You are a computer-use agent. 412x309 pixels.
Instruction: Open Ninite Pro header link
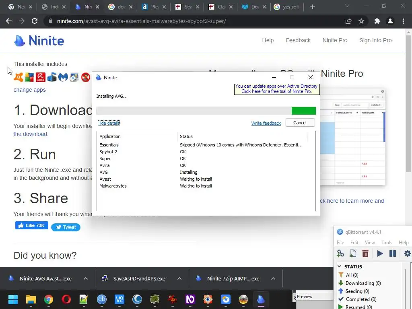coord(335,41)
